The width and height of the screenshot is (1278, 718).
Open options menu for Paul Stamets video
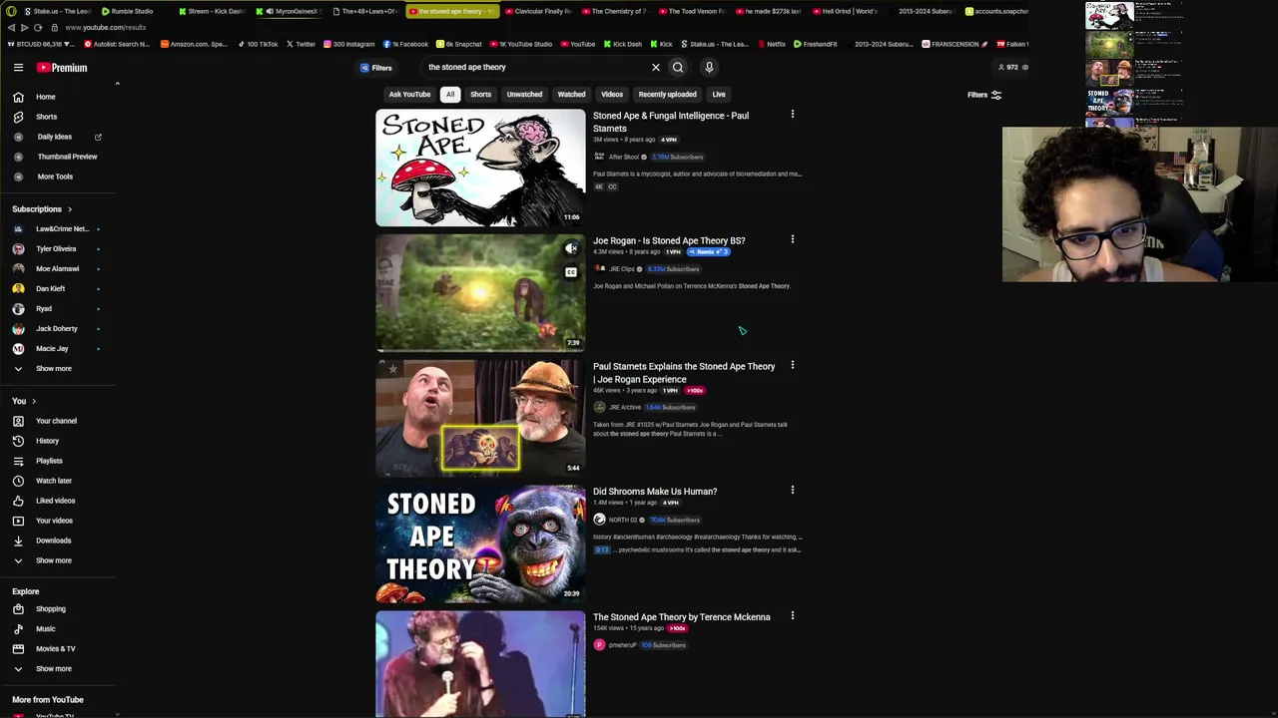pos(793,115)
